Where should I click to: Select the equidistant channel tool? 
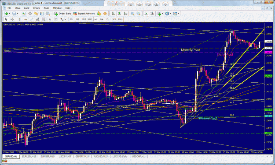pos(38,19)
